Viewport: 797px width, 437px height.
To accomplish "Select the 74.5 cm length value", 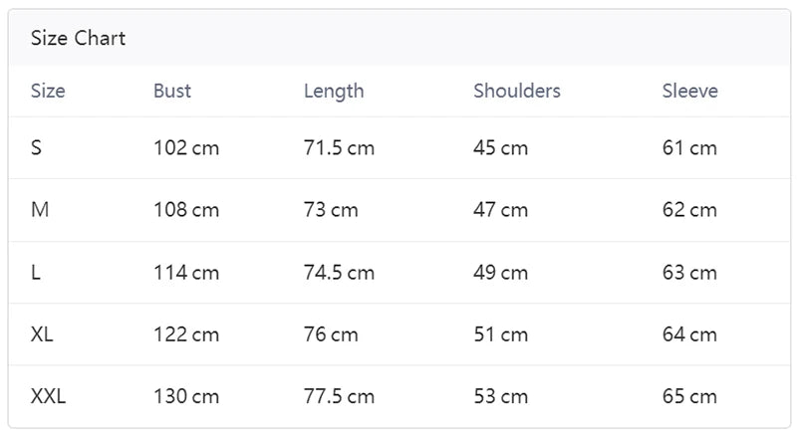I will (x=339, y=273).
